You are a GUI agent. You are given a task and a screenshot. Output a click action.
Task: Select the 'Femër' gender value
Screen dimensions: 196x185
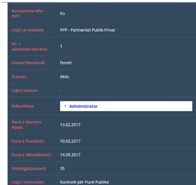(66, 63)
